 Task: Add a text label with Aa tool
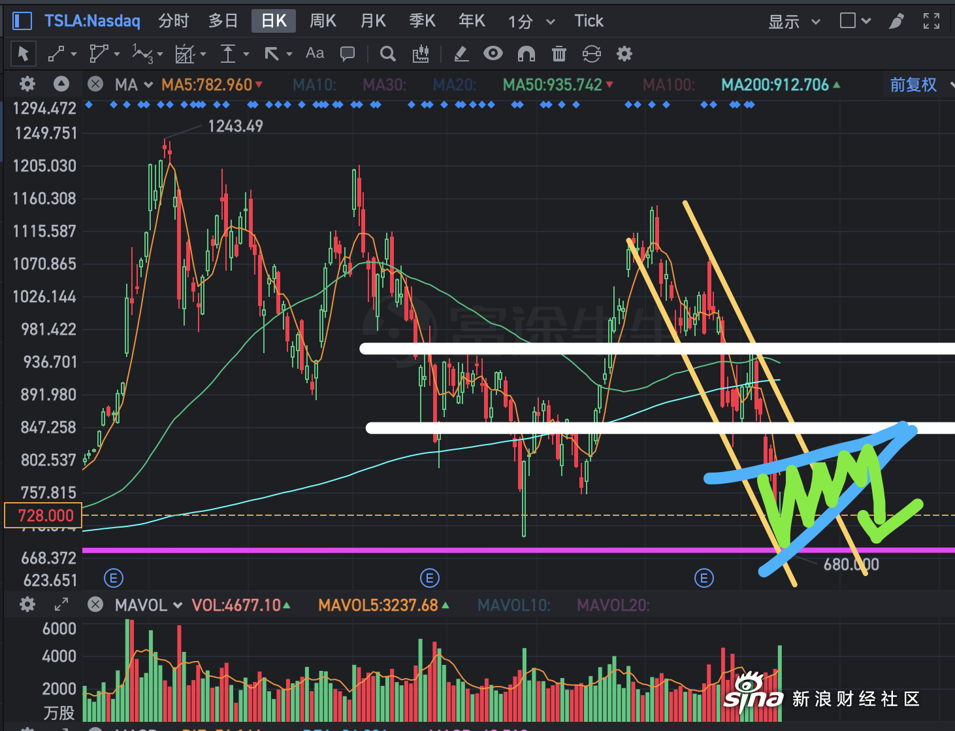[315, 53]
